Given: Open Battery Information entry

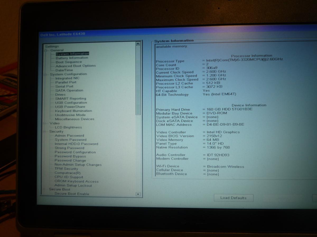Looking at the screenshot, I should coord(72,58).
